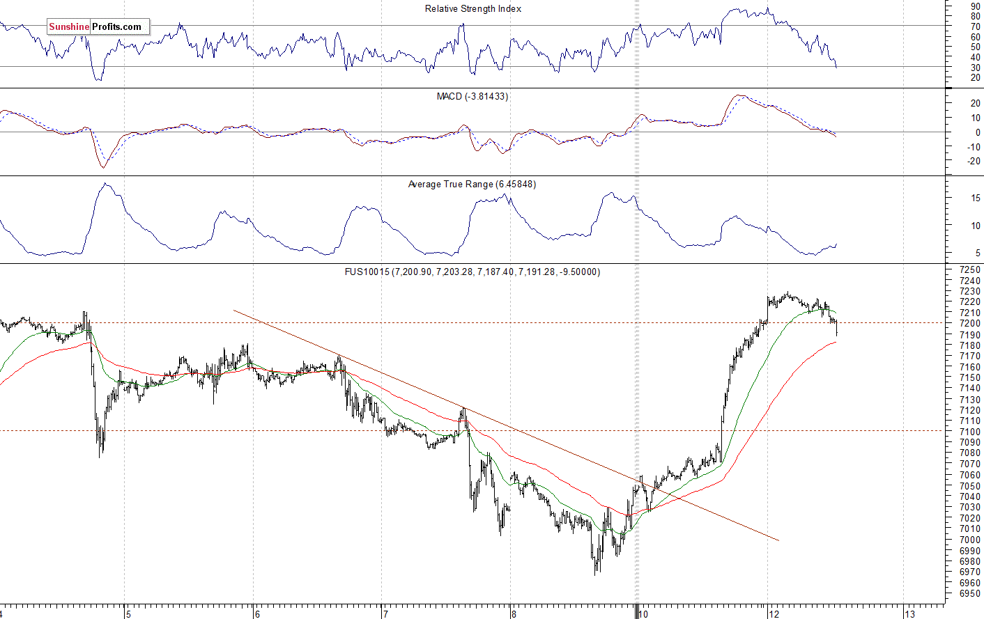Select date label 5 on time axis

pyautogui.click(x=128, y=614)
